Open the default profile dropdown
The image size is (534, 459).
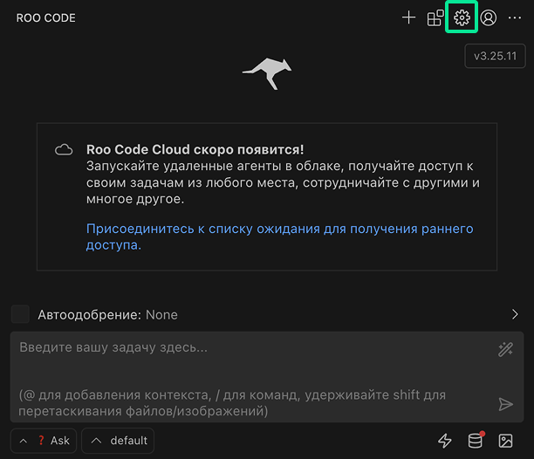(x=118, y=441)
